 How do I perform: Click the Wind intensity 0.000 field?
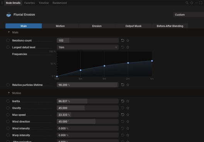[88, 128]
